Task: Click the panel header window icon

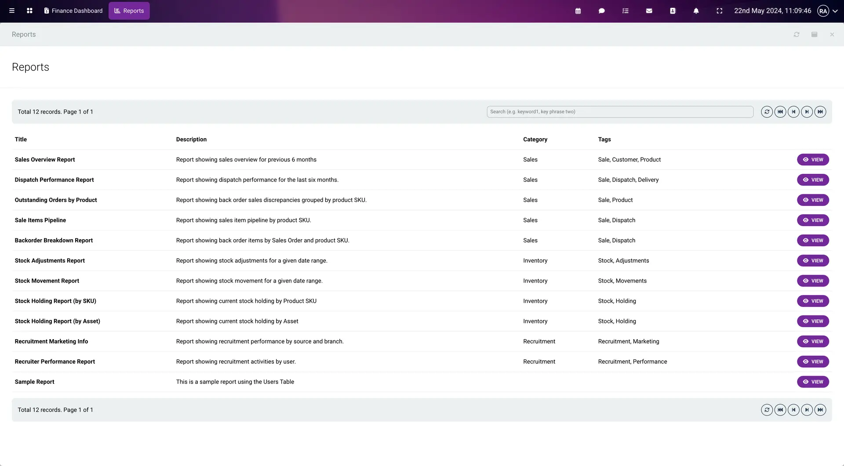Action: coord(814,35)
